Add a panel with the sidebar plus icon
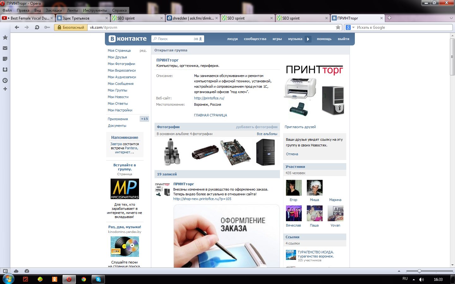The height and width of the screenshot is (284, 455). [5, 89]
